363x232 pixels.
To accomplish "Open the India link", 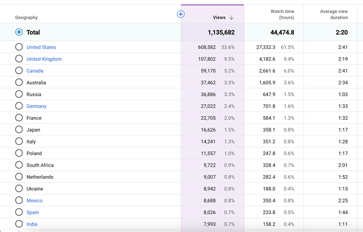I will [x=32, y=224].
